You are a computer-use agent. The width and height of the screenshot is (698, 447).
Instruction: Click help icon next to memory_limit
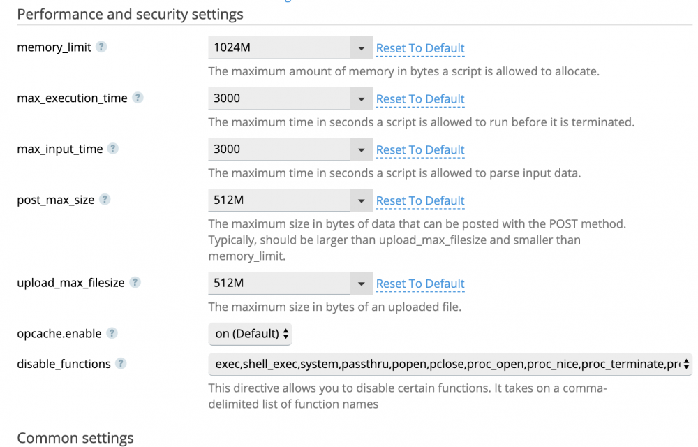tap(101, 47)
